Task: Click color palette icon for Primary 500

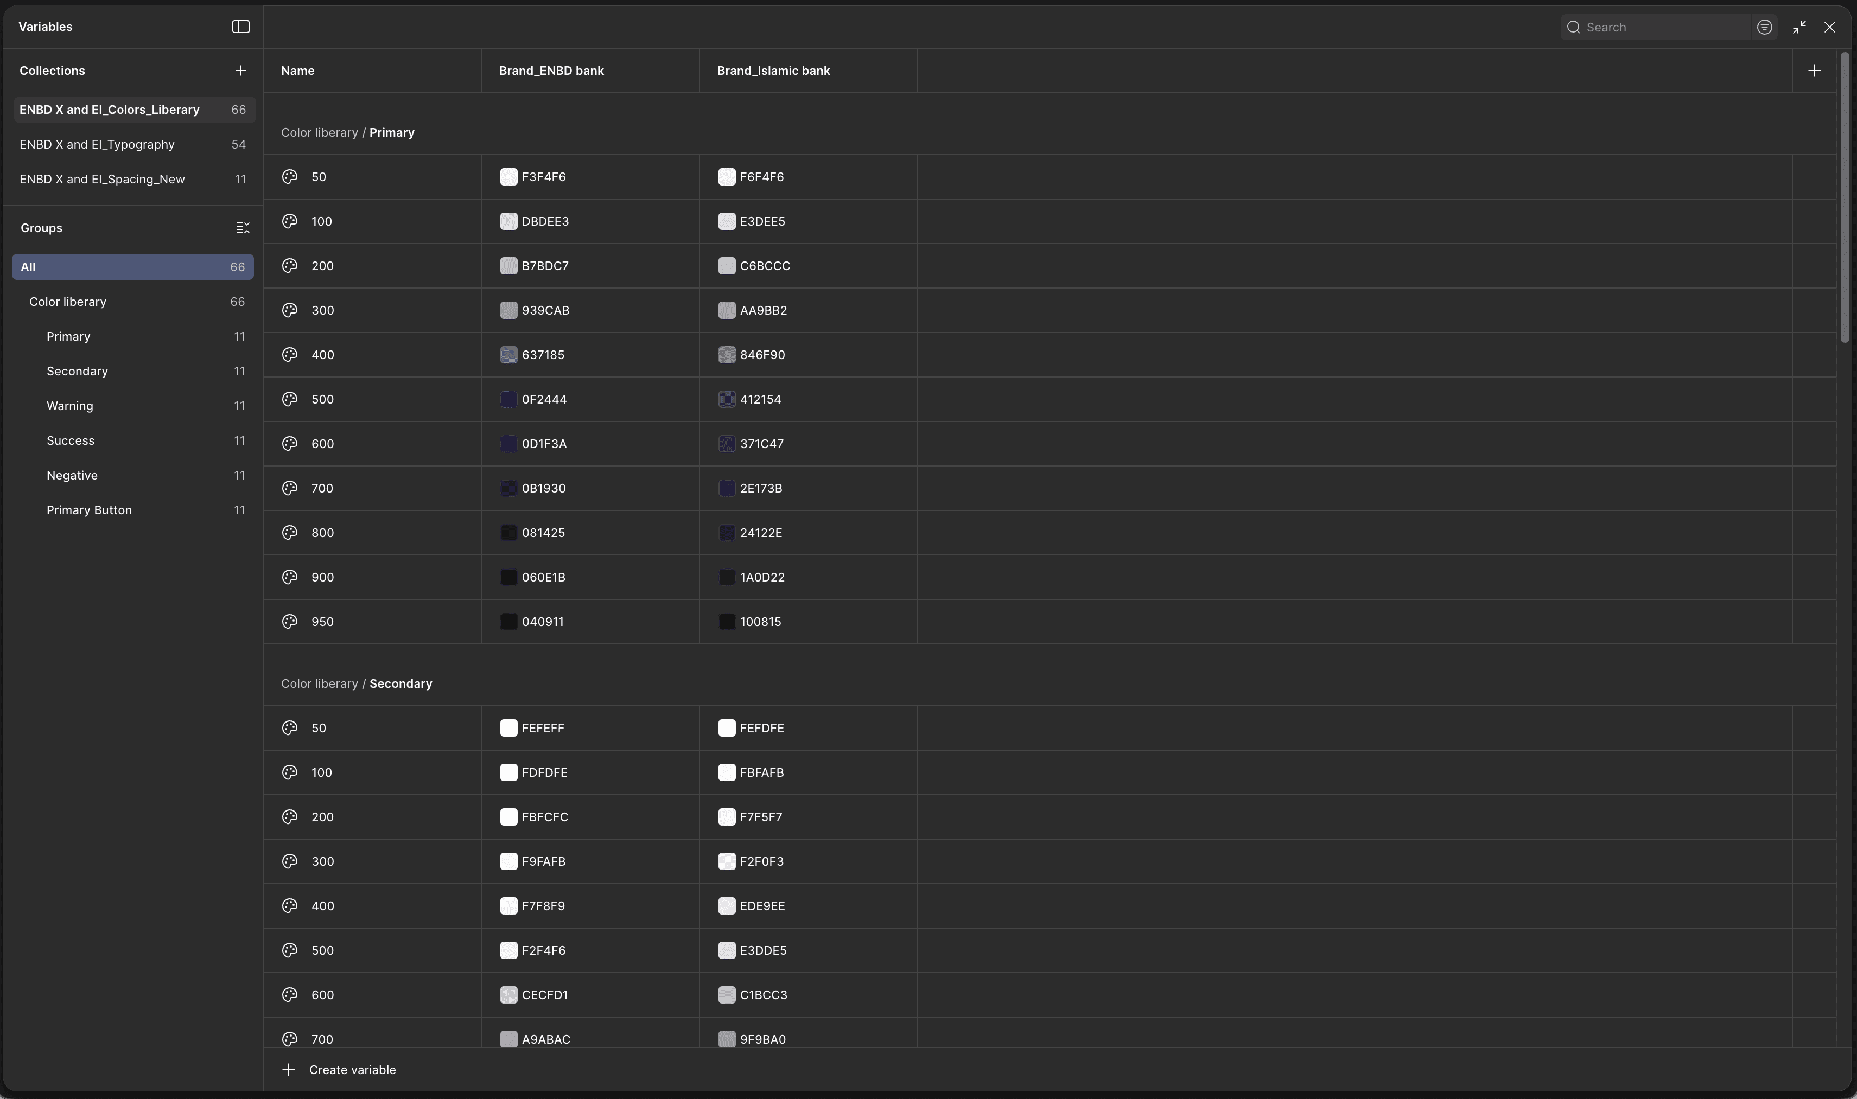Action: tap(290, 399)
